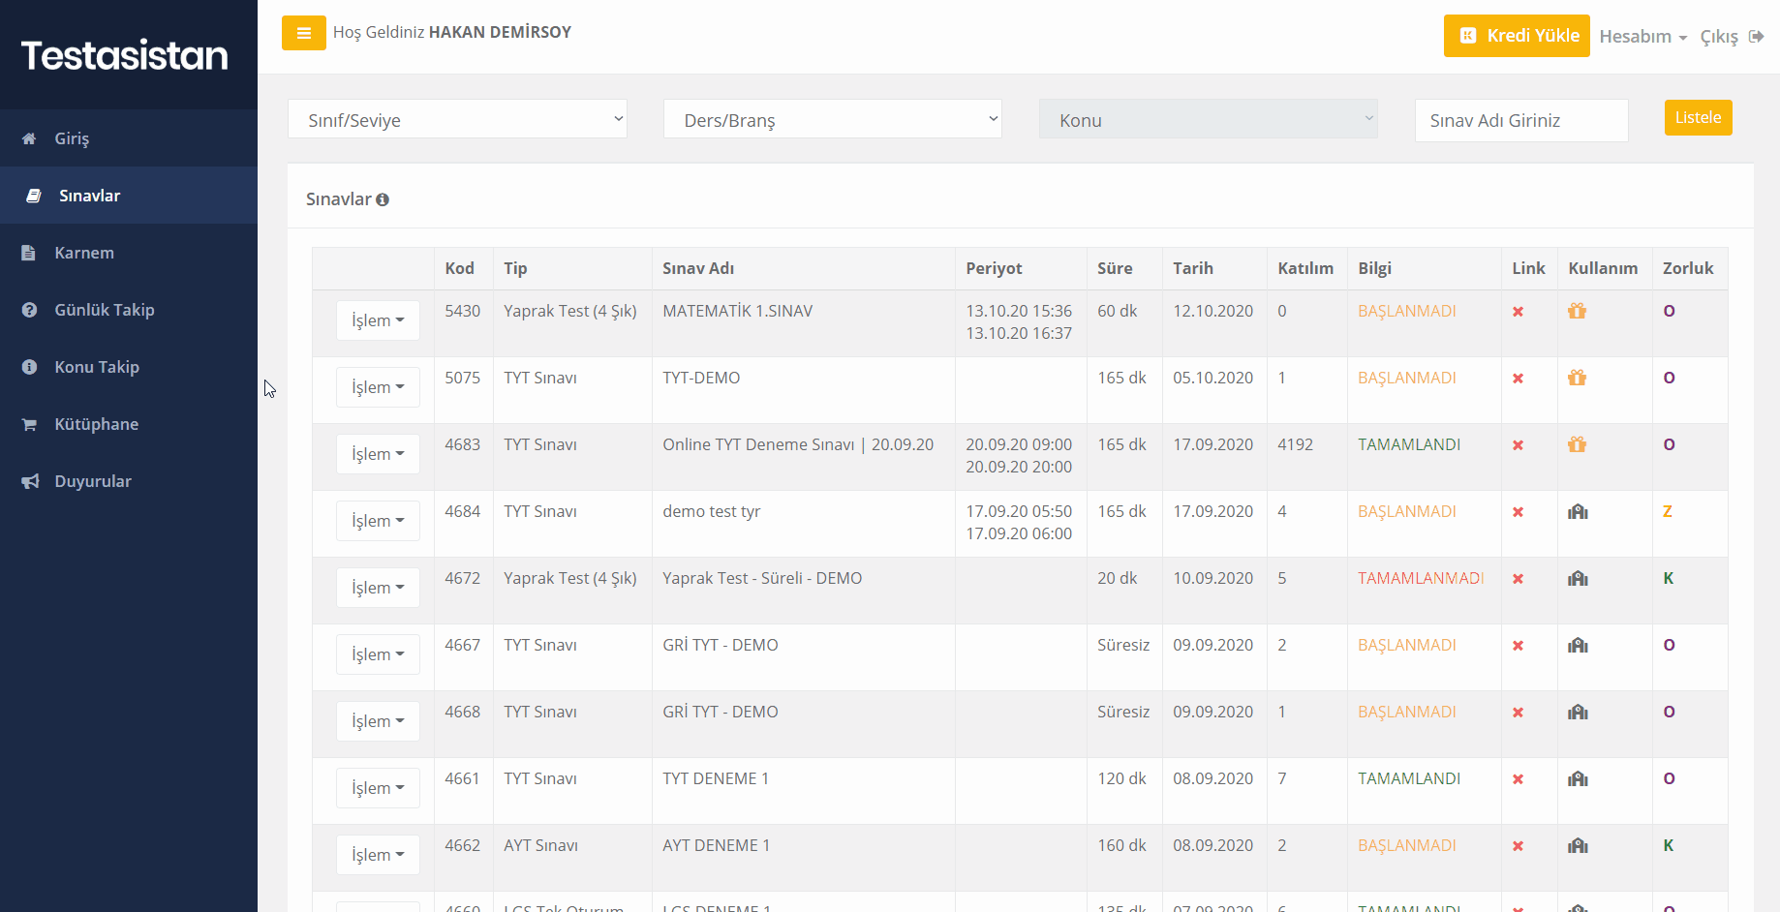This screenshot has width=1780, height=912.
Task: Click the Sınavlar info icon
Action: pos(383,199)
